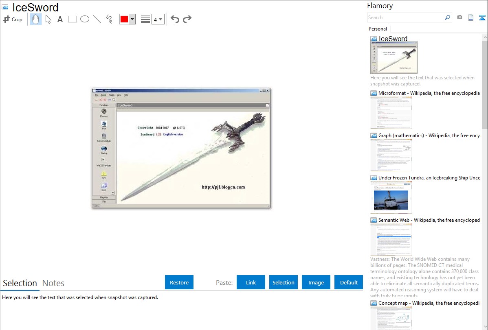Open the Graph (mathematics) snapshot thumbnail

391,155
